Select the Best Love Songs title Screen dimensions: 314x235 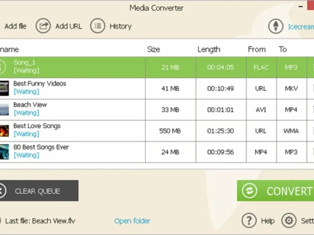point(37,126)
